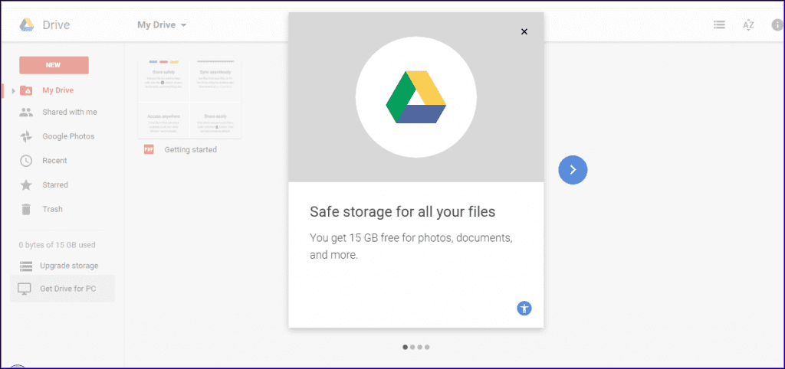The height and width of the screenshot is (369, 785).
Task: Expand the My Drive tree arrow
Action: [x=14, y=91]
